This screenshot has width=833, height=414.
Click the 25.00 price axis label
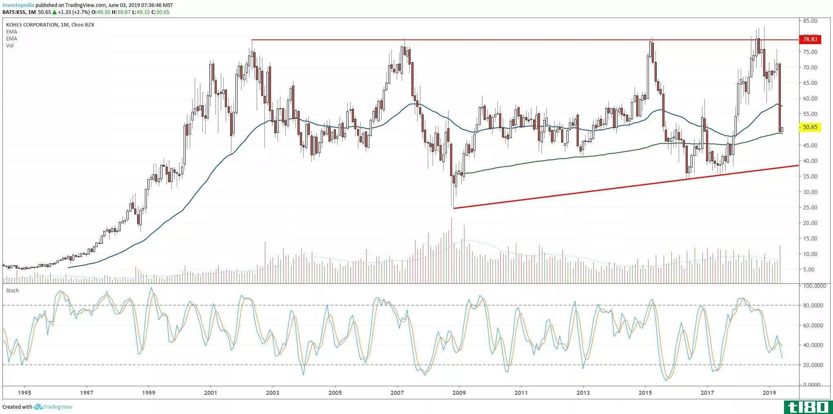point(810,207)
